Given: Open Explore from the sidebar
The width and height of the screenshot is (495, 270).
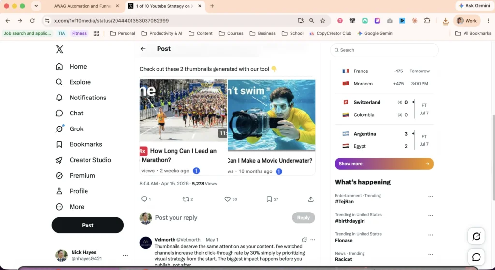Looking at the screenshot, I should pyautogui.click(x=73, y=82).
